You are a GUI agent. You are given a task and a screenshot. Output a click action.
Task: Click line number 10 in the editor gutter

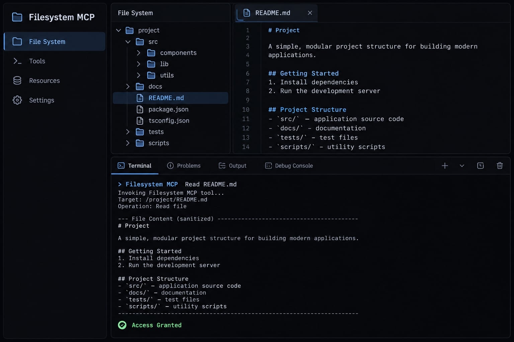tap(246, 110)
